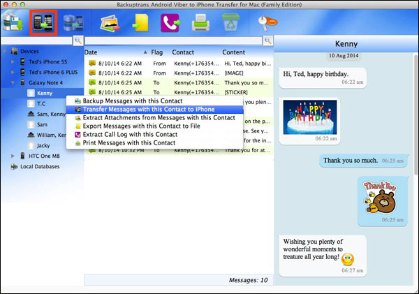
Task: Click the 'Thank you so much.' chat bubble
Action: click(x=363, y=161)
